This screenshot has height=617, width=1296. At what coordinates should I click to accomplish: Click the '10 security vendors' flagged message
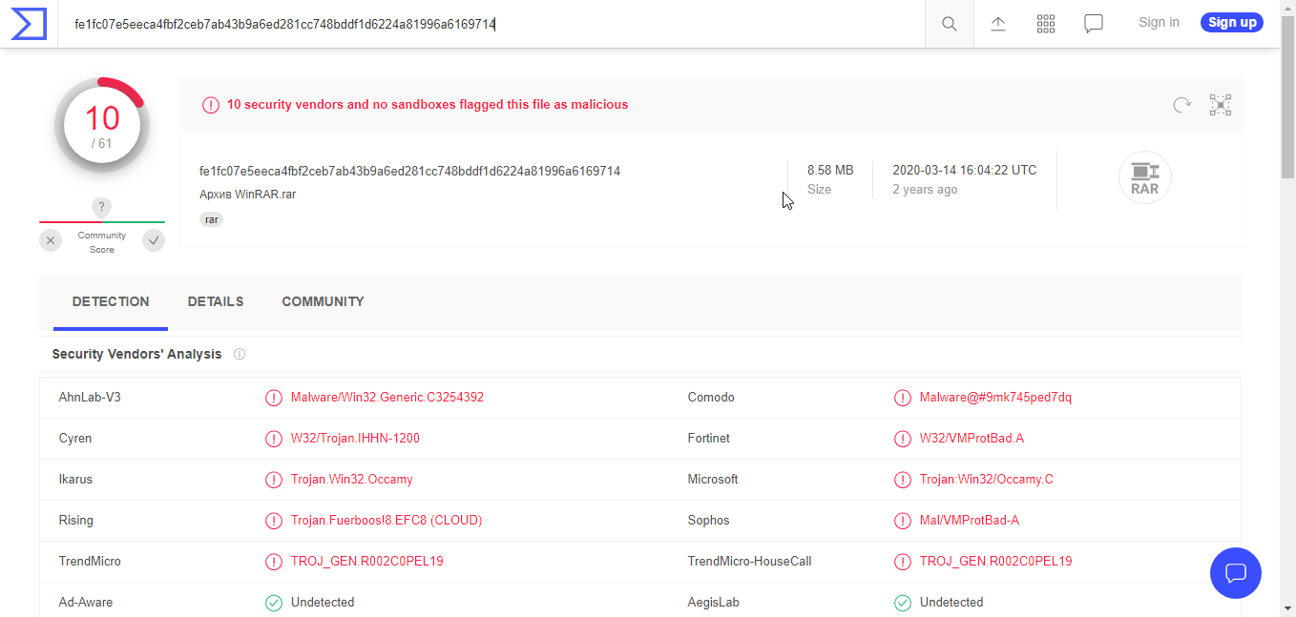click(x=428, y=105)
